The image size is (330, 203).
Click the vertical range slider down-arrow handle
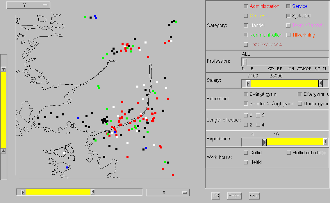tap(3, 69)
